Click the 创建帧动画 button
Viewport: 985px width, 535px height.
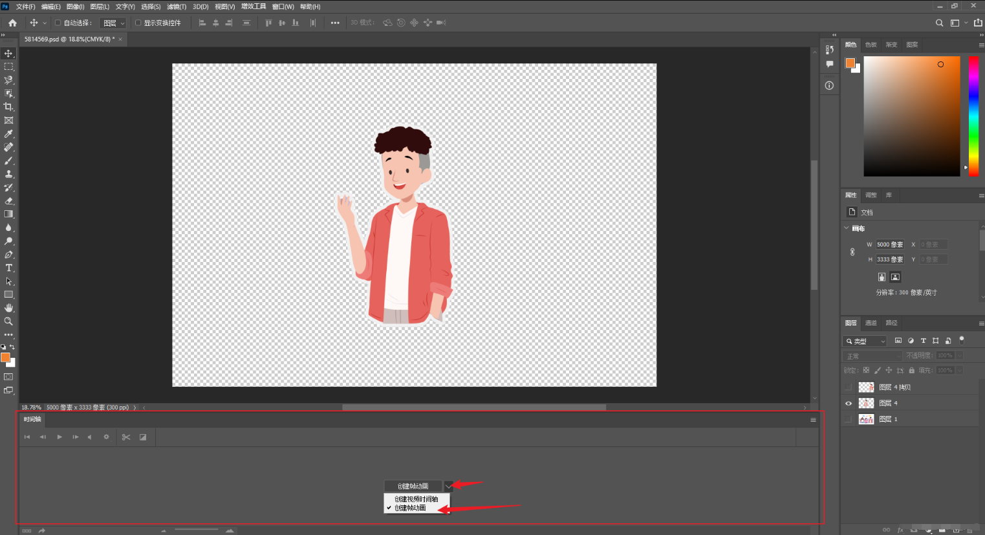click(413, 486)
